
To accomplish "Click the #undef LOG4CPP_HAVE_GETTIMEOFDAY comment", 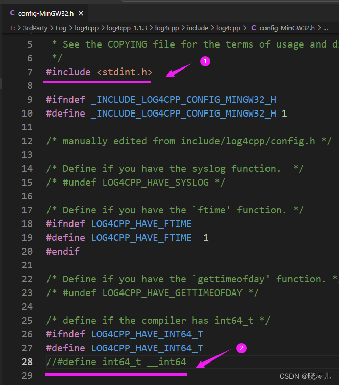I will click(152, 292).
